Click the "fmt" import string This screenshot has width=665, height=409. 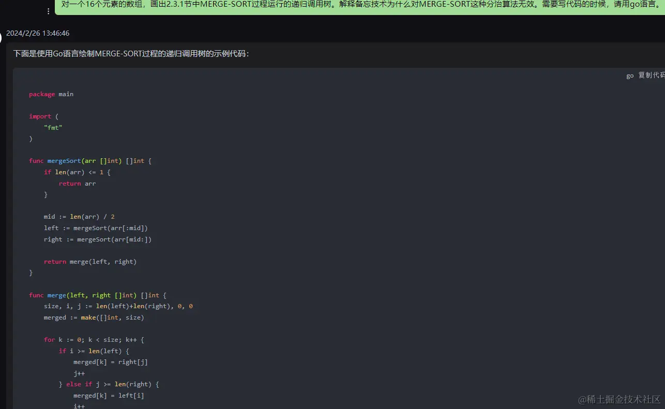click(53, 128)
